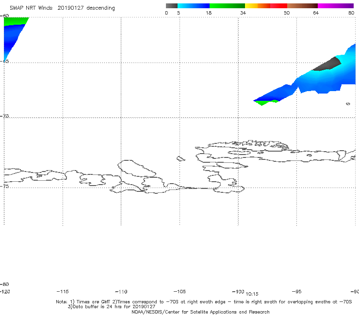
Task: Click the NOAA/NESDIS Center for Satellite Applications credit
Action: point(200,312)
